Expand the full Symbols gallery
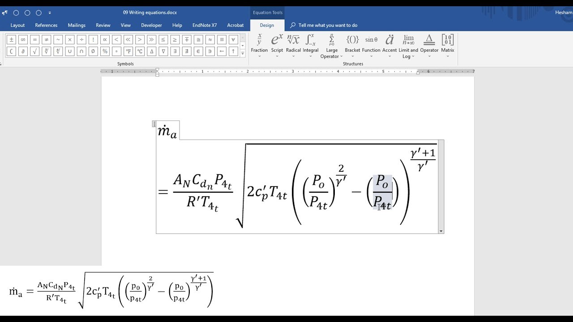The image size is (573, 322). coord(243,53)
